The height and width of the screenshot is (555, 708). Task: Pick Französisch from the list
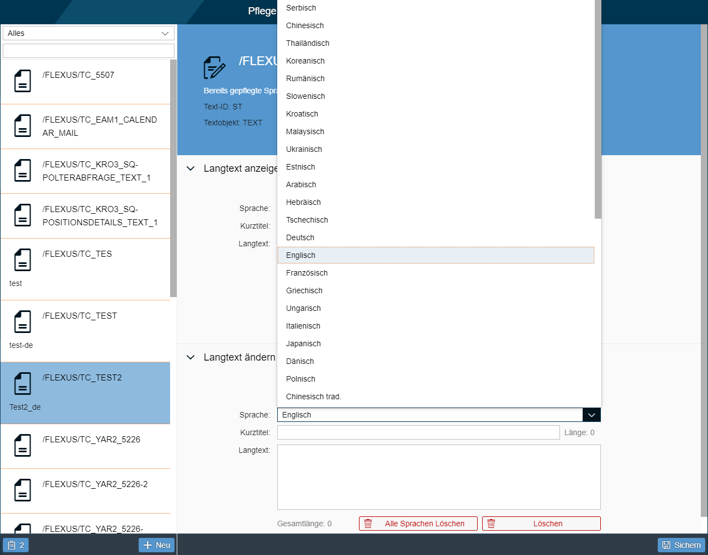[436, 273]
